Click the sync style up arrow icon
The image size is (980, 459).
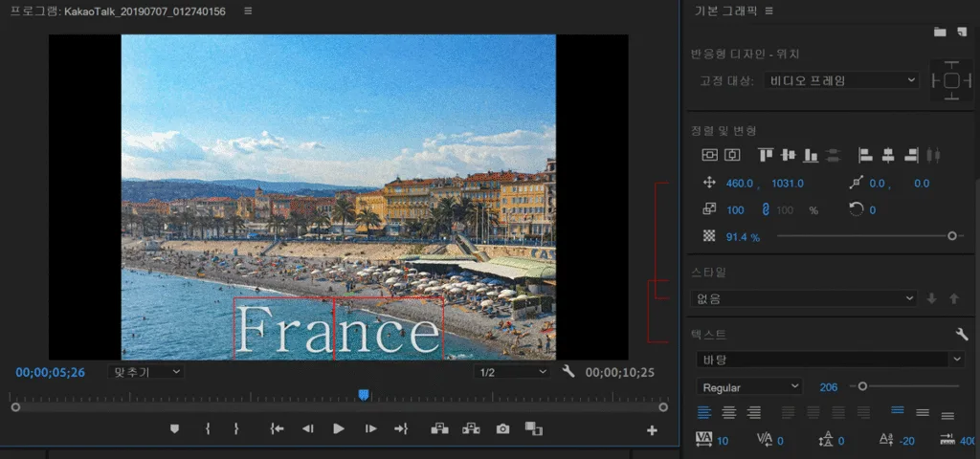pyautogui.click(x=954, y=299)
